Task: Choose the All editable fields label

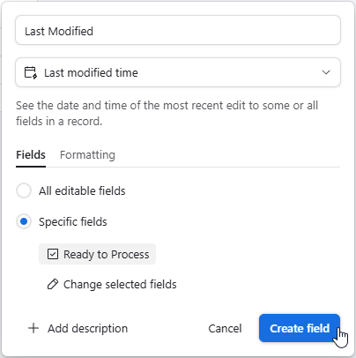Action: pos(82,191)
